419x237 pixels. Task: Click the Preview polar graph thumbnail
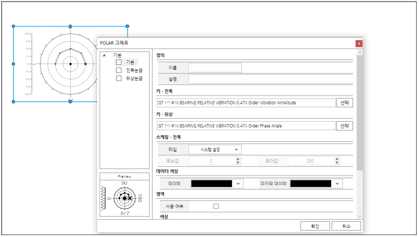(x=124, y=198)
